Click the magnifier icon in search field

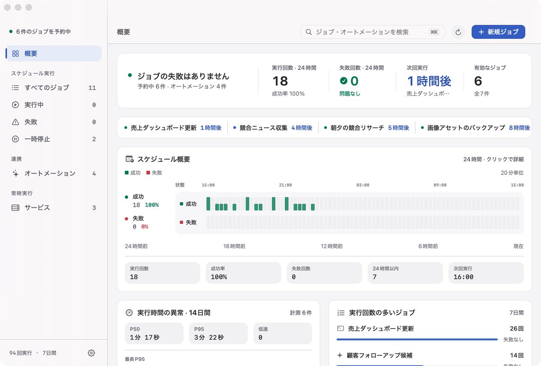tap(309, 32)
